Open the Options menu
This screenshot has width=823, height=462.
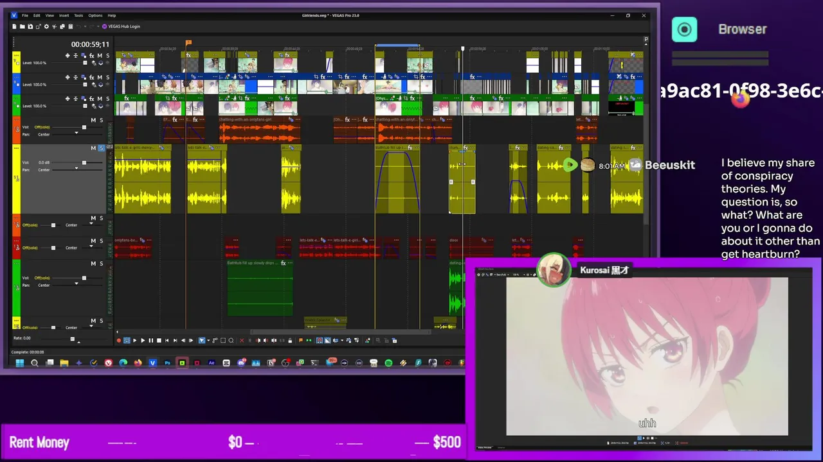[x=95, y=15]
